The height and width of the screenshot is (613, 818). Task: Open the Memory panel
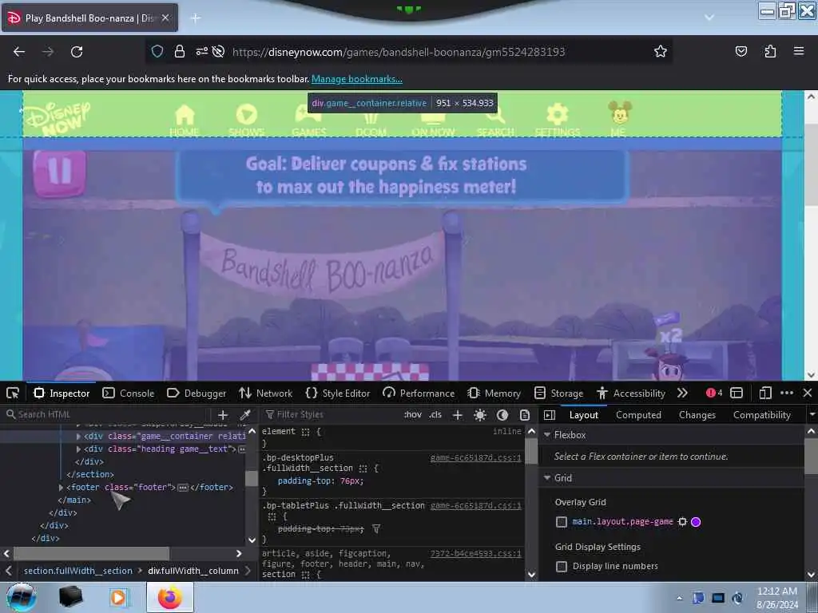click(x=494, y=393)
